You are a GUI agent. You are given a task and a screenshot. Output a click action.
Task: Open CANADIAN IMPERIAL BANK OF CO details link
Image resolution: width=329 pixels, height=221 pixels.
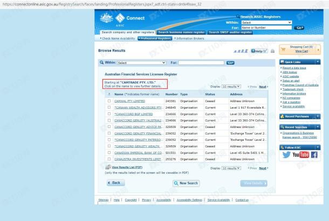(138, 153)
